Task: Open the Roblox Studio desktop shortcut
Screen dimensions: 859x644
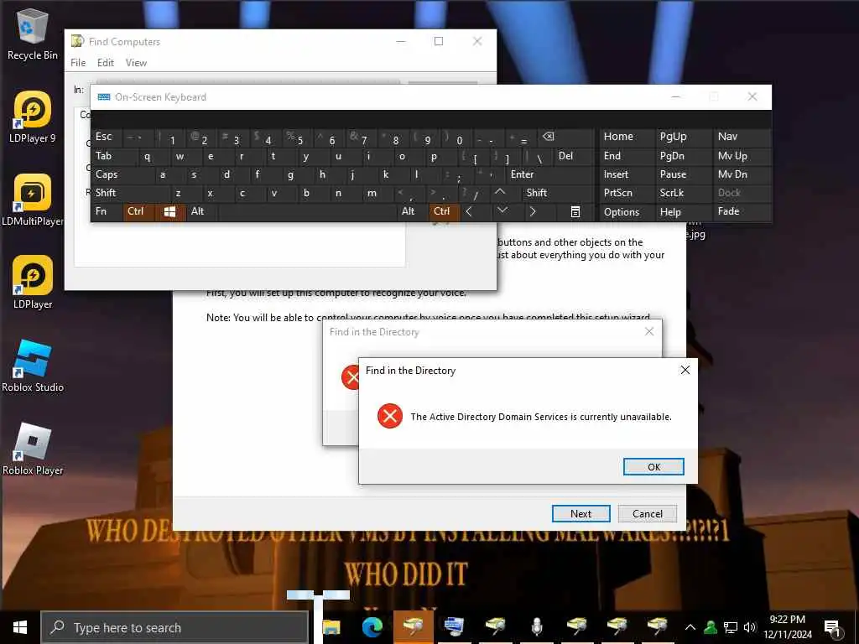Action: pyautogui.click(x=32, y=366)
